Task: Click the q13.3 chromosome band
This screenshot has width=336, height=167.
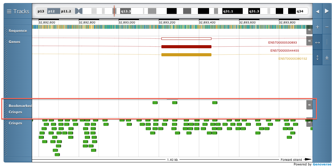Action: click(x=126, y=11)
